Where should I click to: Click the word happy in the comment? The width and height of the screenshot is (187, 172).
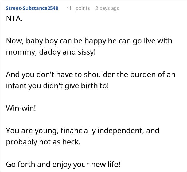point(95,41)
